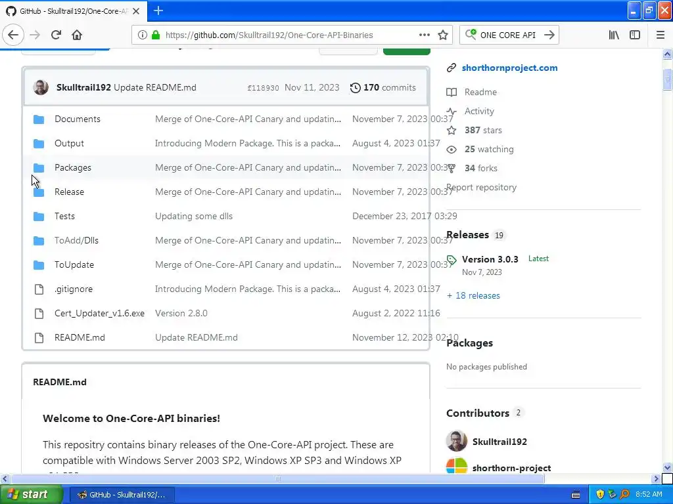Image resolution: width=673 pixels, height=504 pixels.
Task: Open the ToAdd/Dlls folder
Action: (x=76, y=240)
